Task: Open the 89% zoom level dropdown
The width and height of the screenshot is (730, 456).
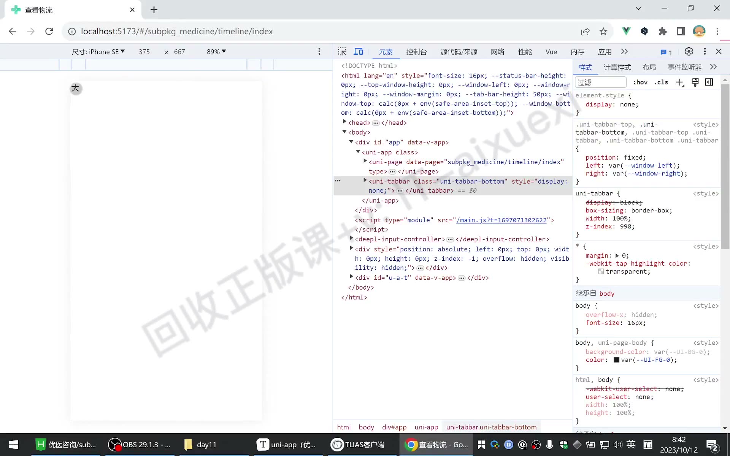Action: (x=216, y=52)
